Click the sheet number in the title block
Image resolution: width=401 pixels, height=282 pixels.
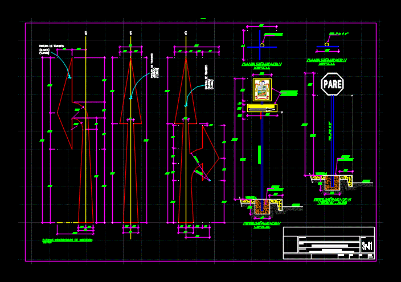tap(367, 246)
